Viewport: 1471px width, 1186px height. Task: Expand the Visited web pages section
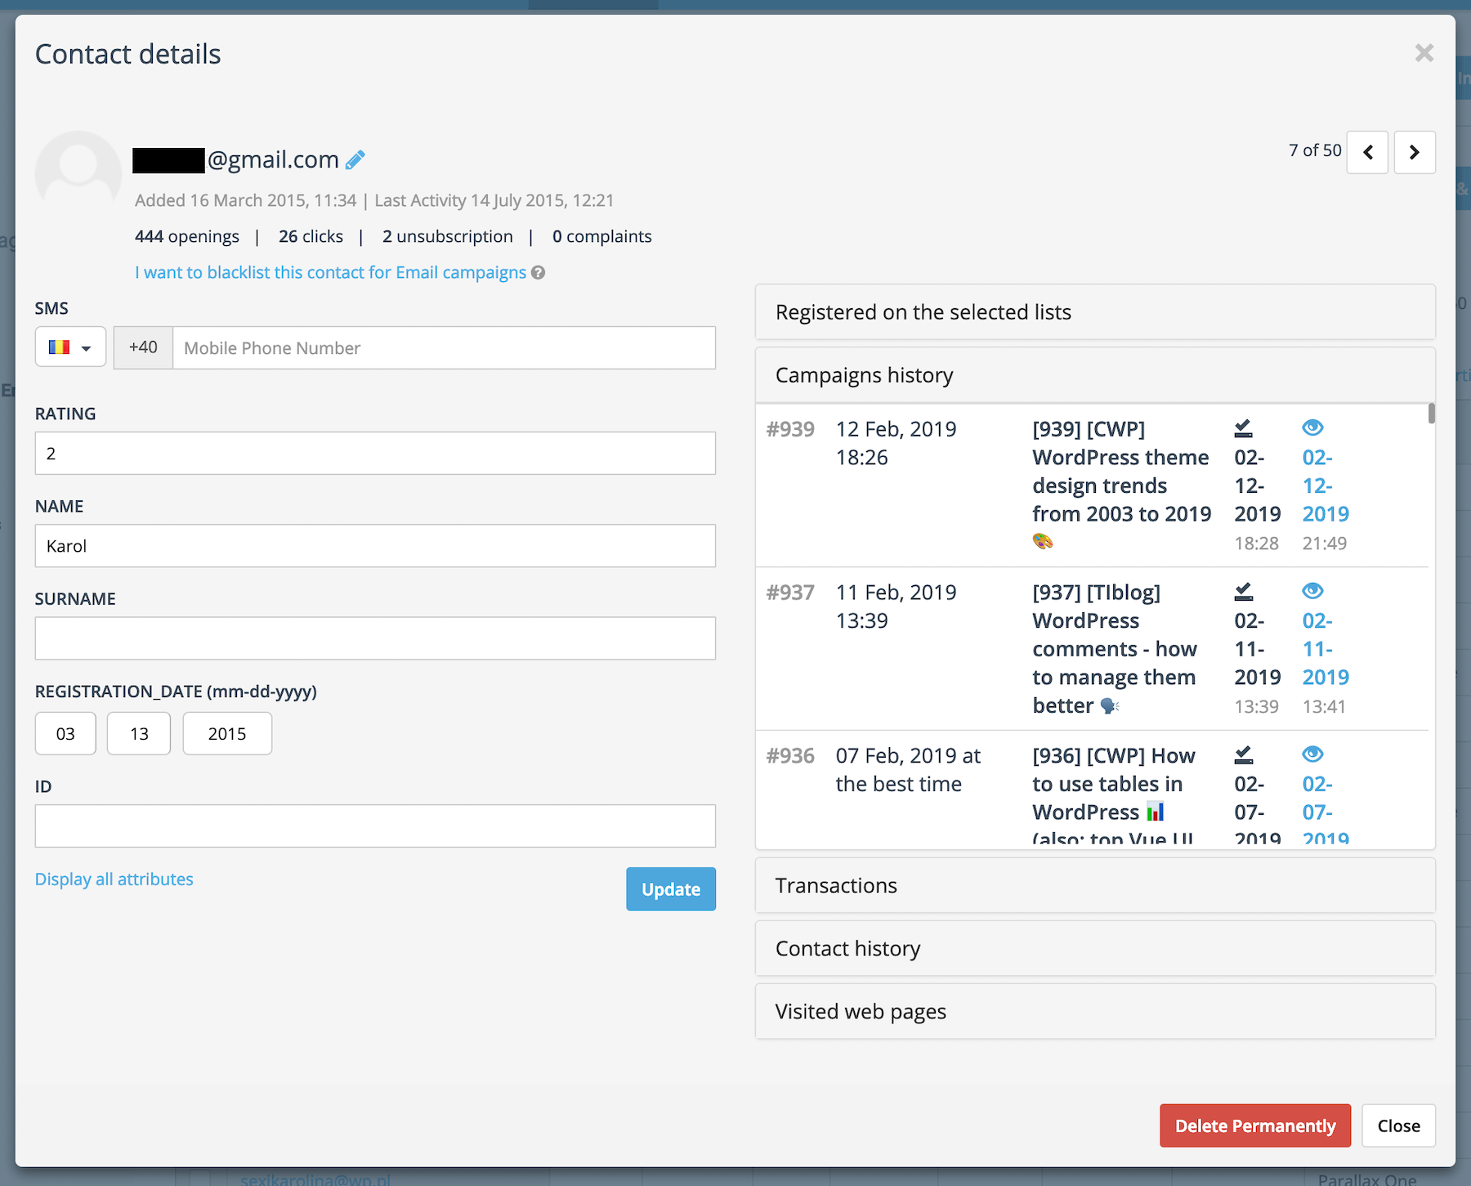[x=1094, y=1011]
